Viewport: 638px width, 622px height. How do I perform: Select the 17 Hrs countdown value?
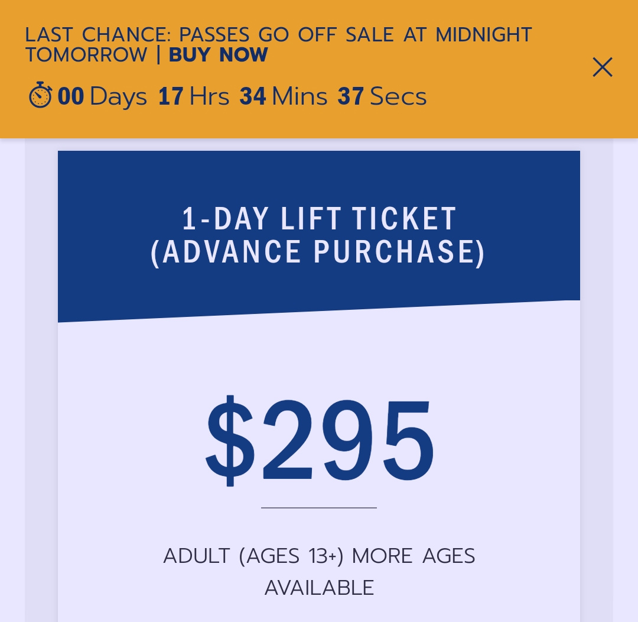coord(194,96)
